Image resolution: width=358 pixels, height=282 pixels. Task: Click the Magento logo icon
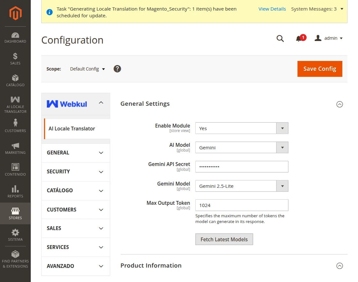tap(15, 13)
